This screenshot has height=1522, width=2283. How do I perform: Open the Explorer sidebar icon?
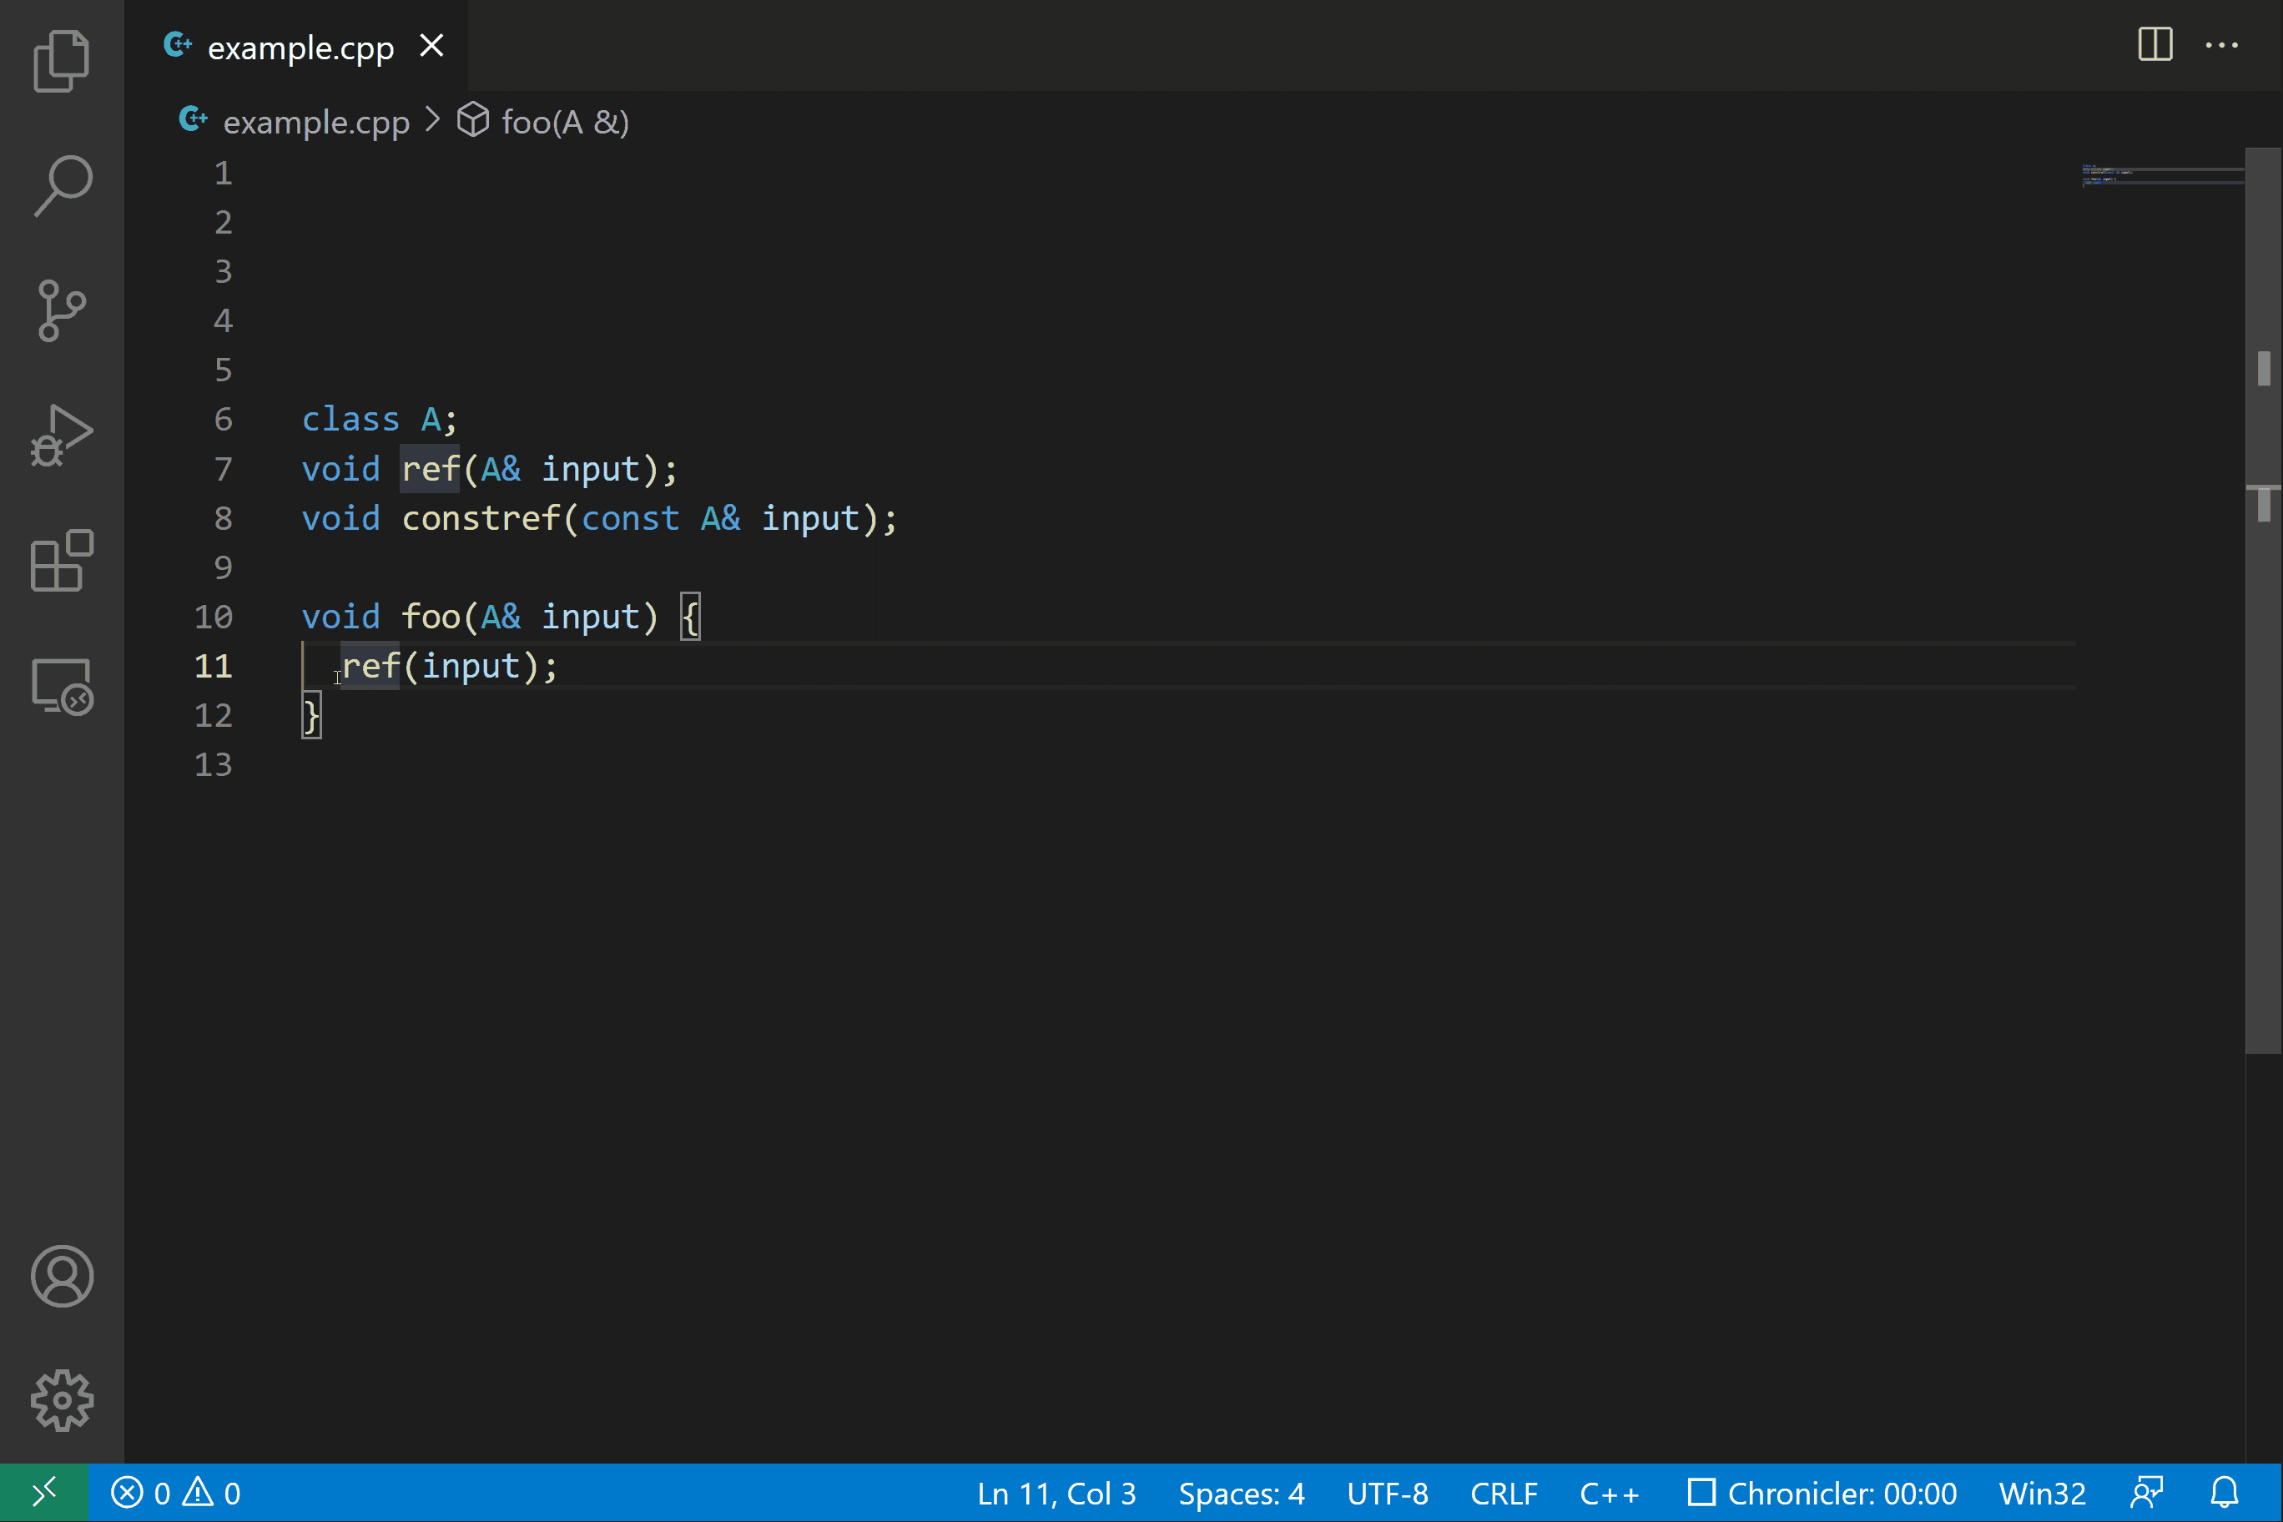click(x=61, y=60)
